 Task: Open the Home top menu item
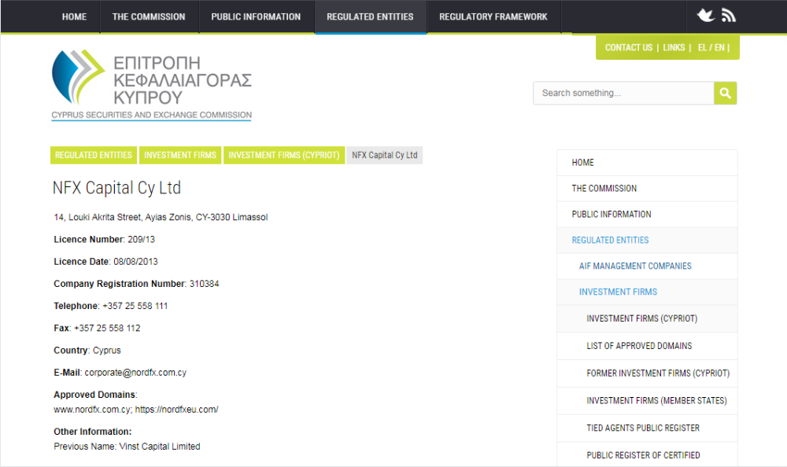point(74,17)
